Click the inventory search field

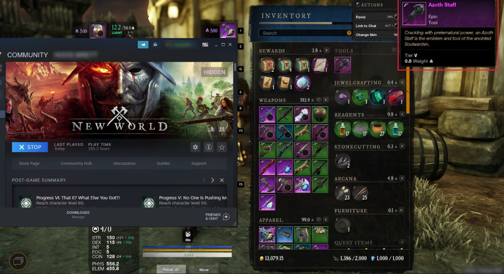pyautogui.click(x=306, y=33)
